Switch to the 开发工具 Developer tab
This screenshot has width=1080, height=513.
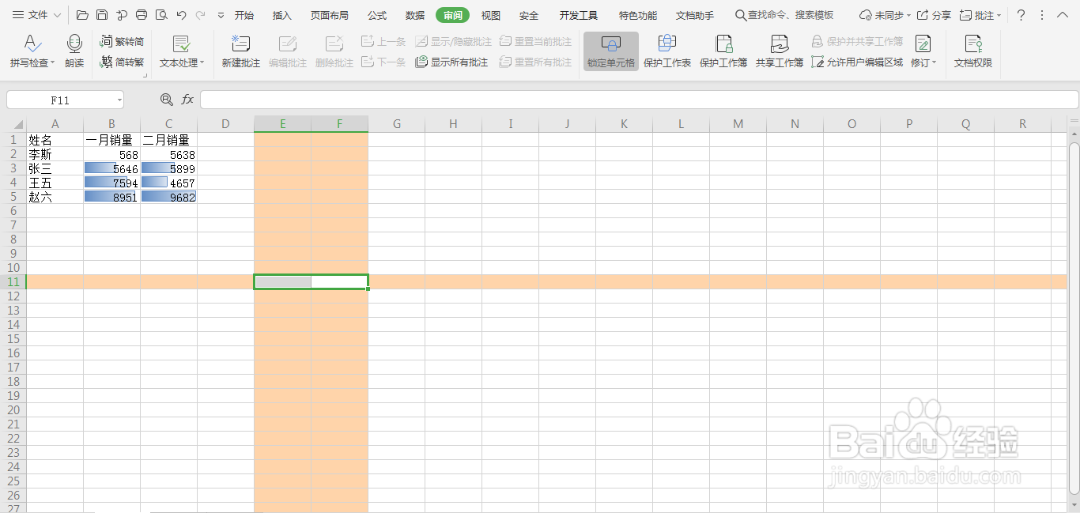click(x=579, y=15)
